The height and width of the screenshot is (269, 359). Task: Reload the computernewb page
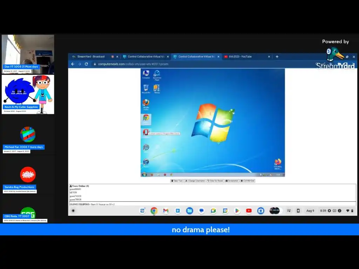point(86,64)
